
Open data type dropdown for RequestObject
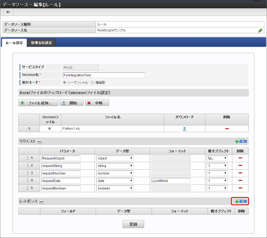[x=115, y=158]
